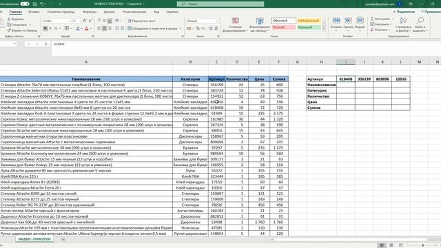441x248 pixels.
Task: Toggle Переносить текст (Wrap Text)
Action: pyautogui.click(x=142, y=21)
